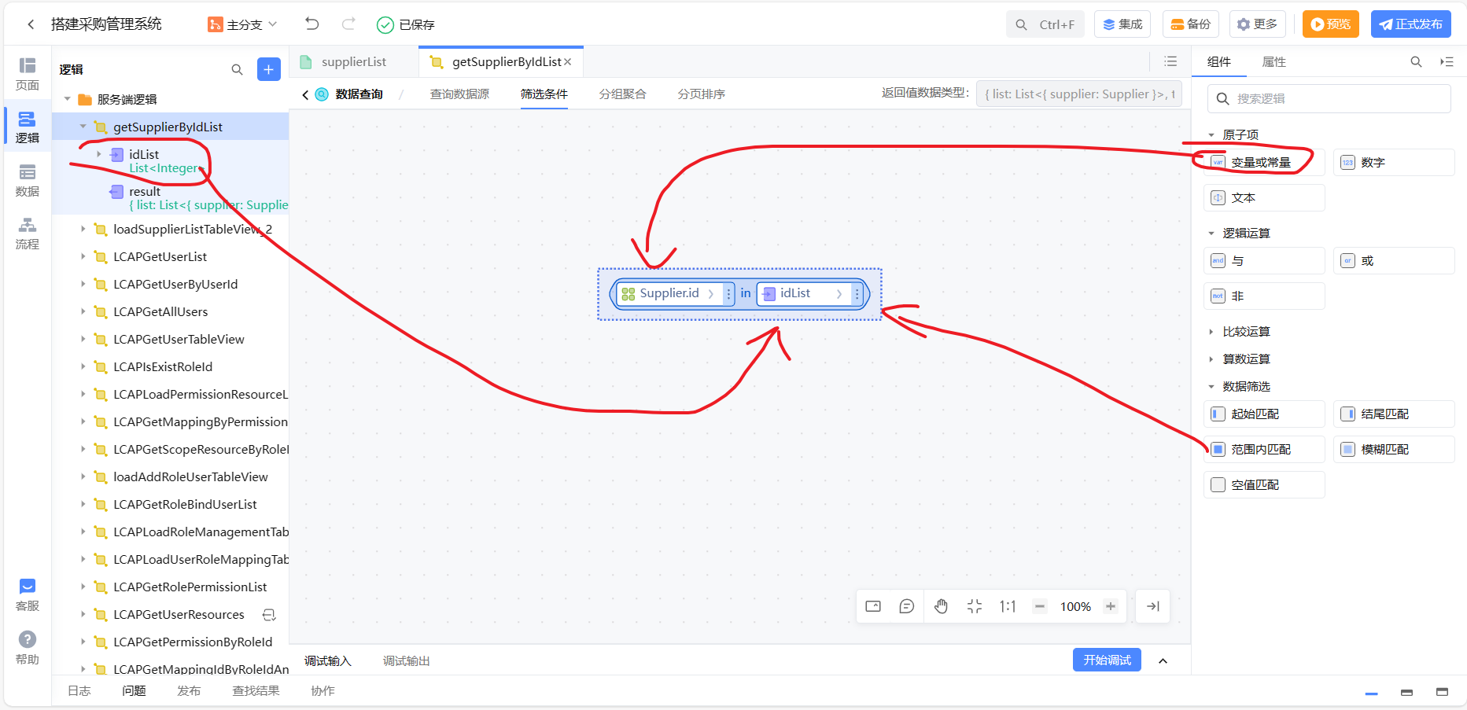Collapse the right panel with the arrow icon
1467x710 pixels.
pos(1447,61)
